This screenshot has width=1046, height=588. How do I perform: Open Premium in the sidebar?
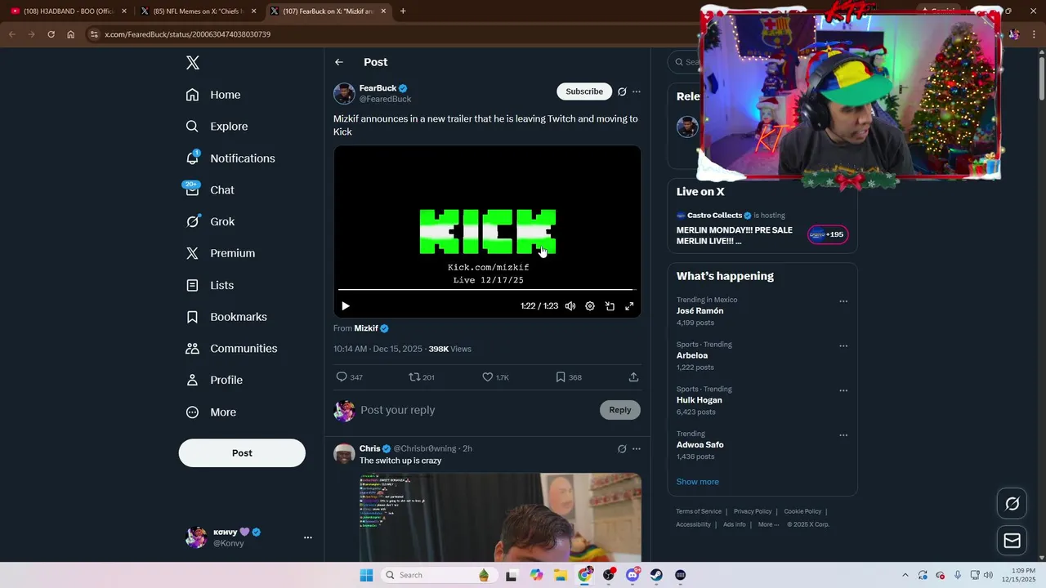221,253
